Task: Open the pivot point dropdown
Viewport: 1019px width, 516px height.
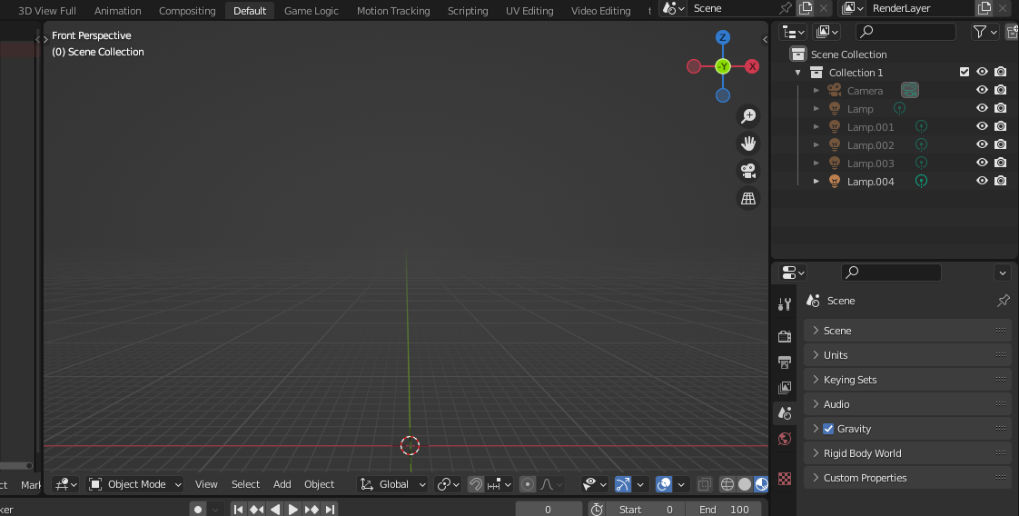Action: [448, 484]
